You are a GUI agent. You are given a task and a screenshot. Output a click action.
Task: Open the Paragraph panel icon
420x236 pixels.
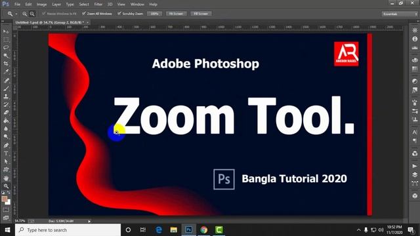pos(415,141)
